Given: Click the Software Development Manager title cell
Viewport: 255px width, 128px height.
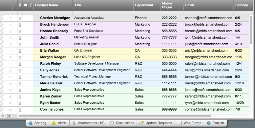Looking at the screenshot, I should point(103,63).
